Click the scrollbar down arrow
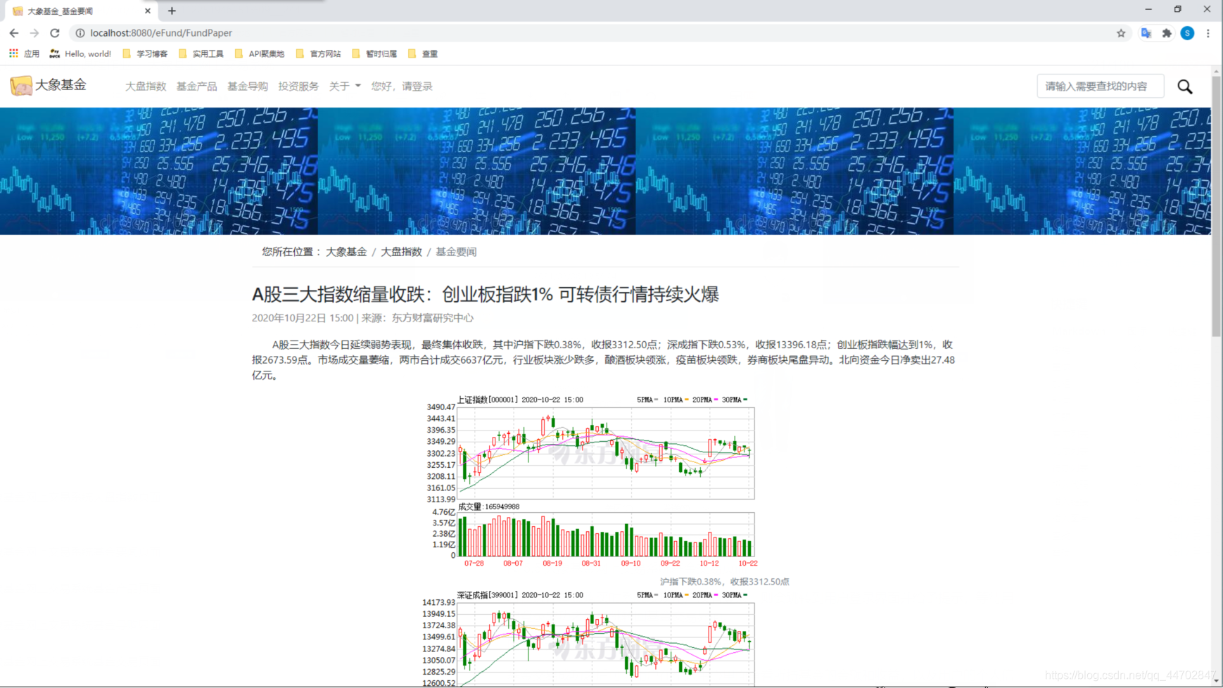The width and height of the screenshot is (1223, 688). coord(1216,681)
